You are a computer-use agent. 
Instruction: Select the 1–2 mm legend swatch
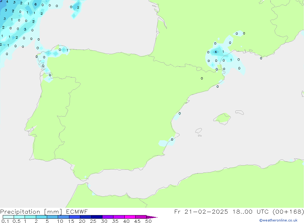[x=30, y=217]
